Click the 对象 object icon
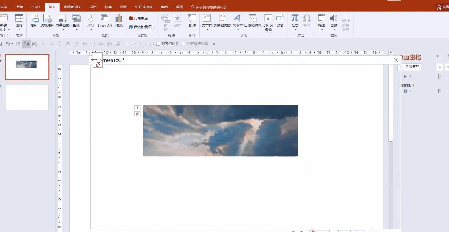Image resolution: width=449 pixels, height=232 pixels. tap(280, 20)
